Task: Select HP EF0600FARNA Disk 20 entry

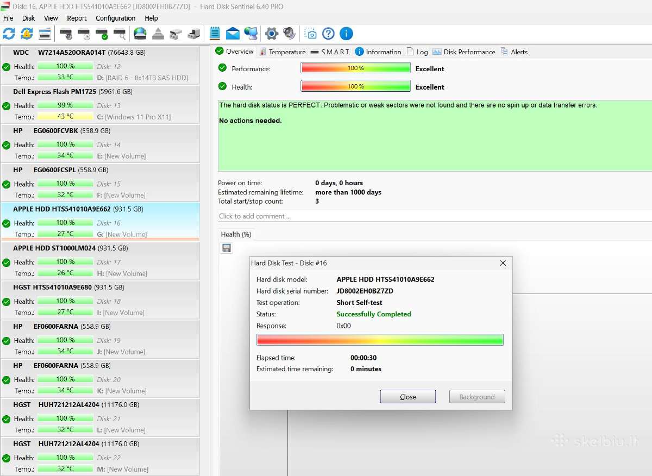Action: pos(100,377)
